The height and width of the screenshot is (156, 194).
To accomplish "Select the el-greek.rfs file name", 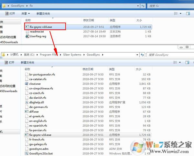I will point(37,116).
